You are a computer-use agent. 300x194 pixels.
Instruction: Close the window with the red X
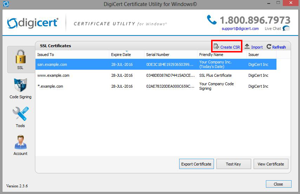[291, 3]
